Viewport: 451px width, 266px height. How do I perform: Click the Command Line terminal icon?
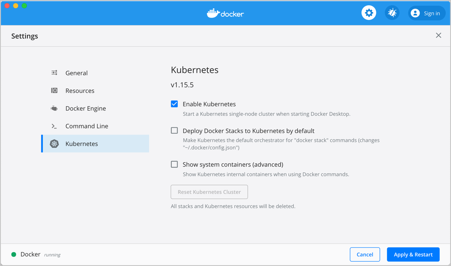pos(54,126)
